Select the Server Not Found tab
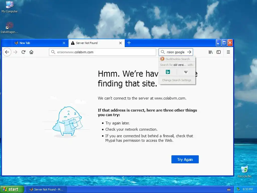Image resolution: width=257 pixels, height=193 pixels. (x=96, y=43)
